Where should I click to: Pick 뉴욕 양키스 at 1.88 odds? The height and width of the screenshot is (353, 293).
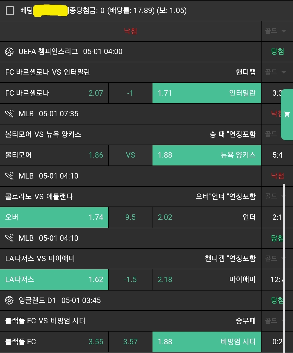(x=206, y=155)
